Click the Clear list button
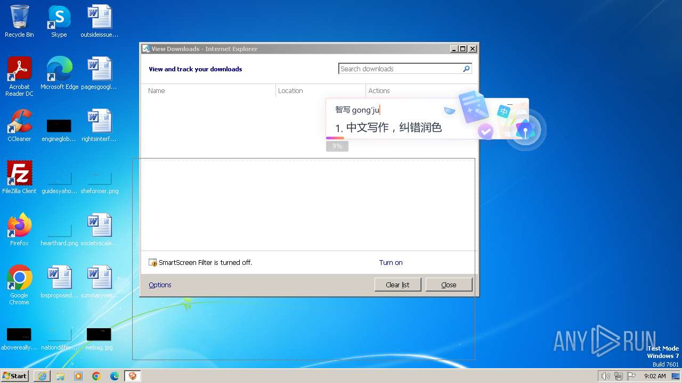 [398, 285]
